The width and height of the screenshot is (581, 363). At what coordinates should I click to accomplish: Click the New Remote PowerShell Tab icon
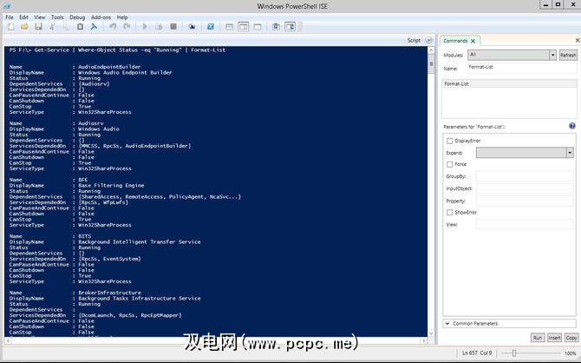192,27
